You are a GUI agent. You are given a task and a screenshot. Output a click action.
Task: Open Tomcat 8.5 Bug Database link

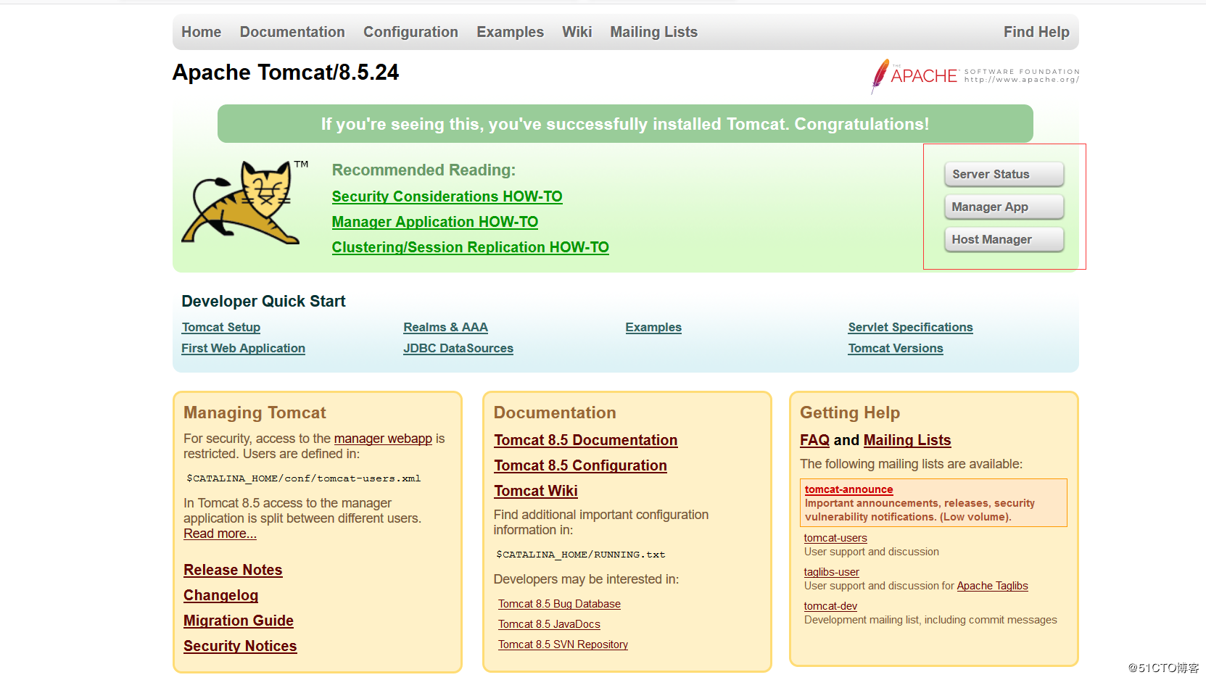(x=559, y=604)
